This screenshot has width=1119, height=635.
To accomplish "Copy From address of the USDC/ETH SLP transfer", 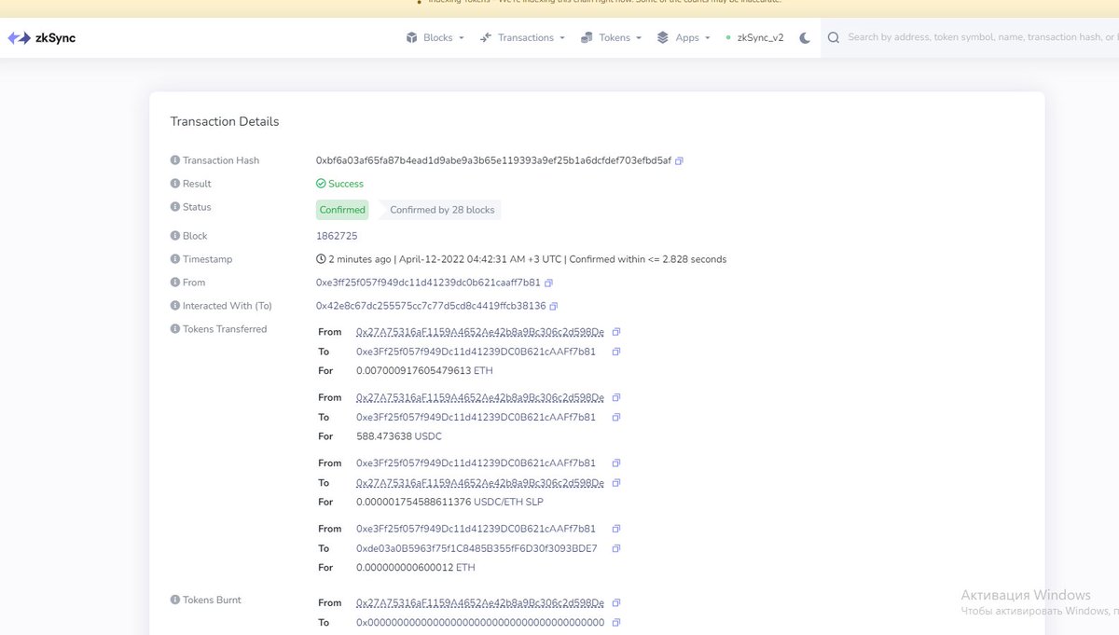I will pos(615,462).
